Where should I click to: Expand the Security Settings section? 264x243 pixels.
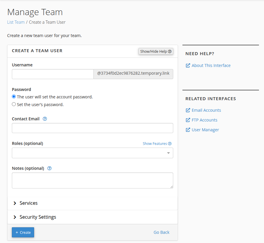93,217
